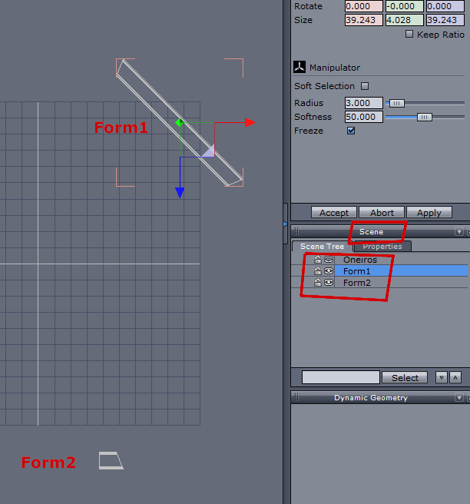Viewport: 470px width, 504px height.
Task: Click the down arrow next to Select
Action: pyautogui.click(x=442, y=377)
